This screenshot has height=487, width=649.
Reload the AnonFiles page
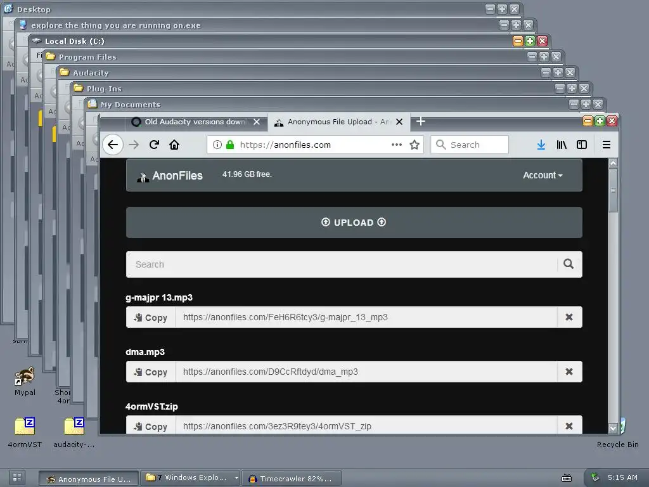[155, 145]
